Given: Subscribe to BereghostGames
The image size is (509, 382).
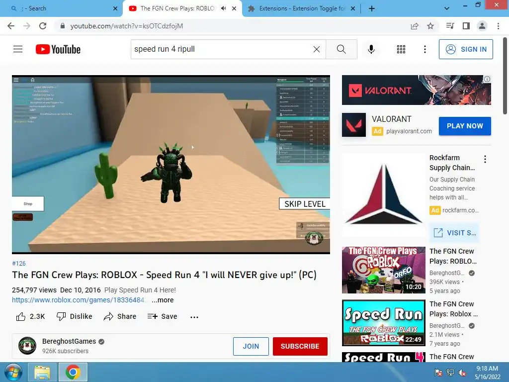Looking at the screenshot, I should [x=300, y=346].
